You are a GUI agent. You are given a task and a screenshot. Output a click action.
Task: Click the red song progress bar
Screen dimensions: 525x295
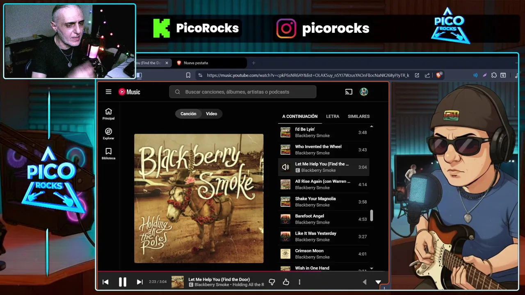tap(210, 271)
